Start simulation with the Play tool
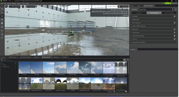179x97 pixels. pyautogui.click(x=2, y=31)
